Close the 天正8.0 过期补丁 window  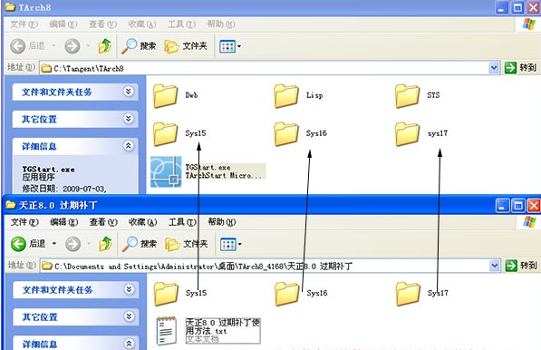point(534,206)
